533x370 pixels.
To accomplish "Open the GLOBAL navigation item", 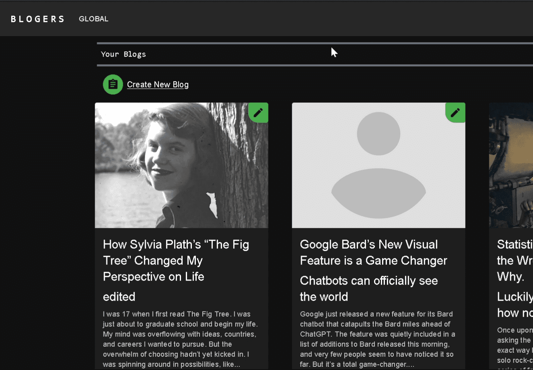I will point(94,19).
